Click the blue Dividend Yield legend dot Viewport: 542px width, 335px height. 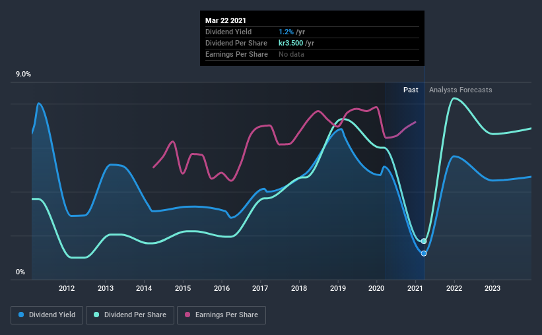22,315
